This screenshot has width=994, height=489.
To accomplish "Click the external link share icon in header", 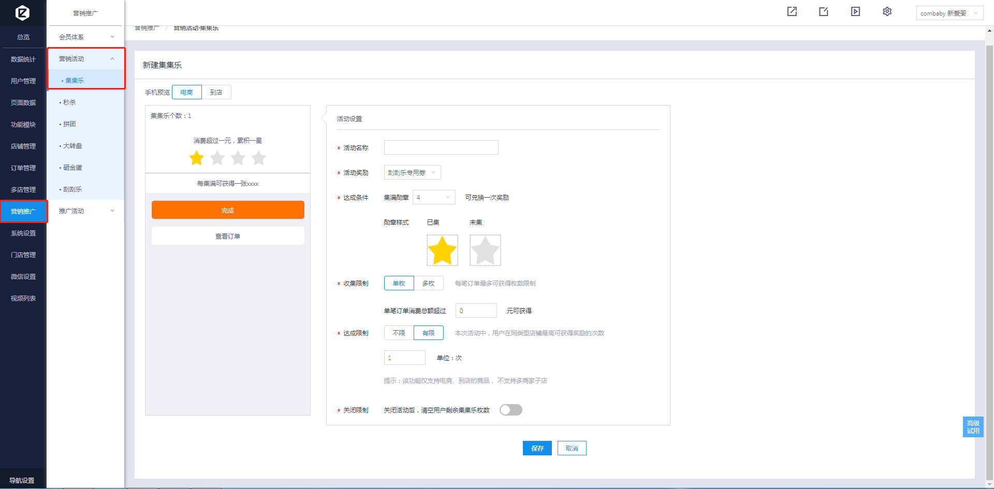I will [x=792, y=12].
